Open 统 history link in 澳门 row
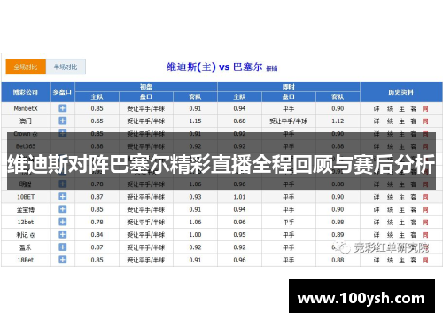Screen dimensions: 443x321 (390, 121)
